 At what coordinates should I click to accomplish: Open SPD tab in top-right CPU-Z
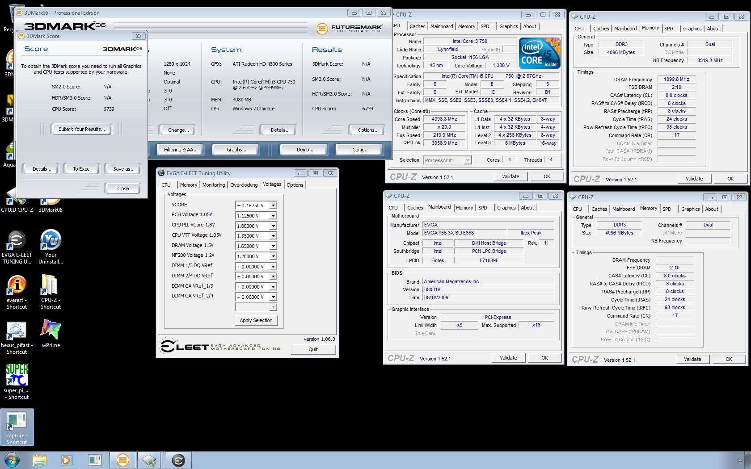click(669, 29)
